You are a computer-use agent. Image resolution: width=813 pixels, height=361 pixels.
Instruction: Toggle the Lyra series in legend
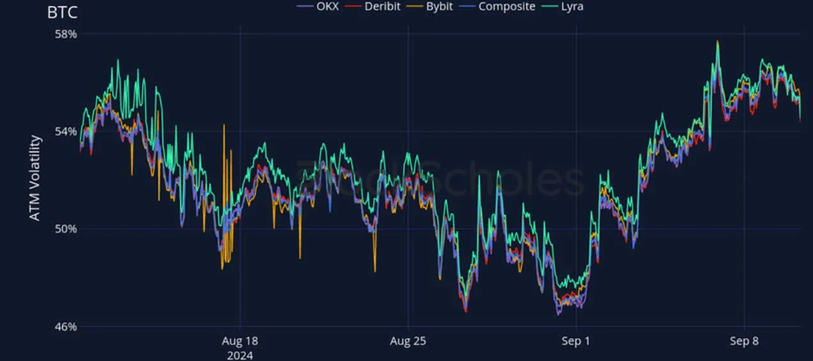point(562,6)
